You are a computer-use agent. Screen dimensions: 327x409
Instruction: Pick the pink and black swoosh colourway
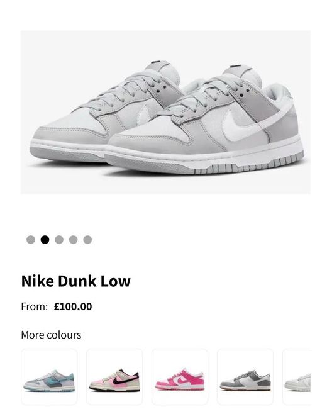[x=114, y=377]
